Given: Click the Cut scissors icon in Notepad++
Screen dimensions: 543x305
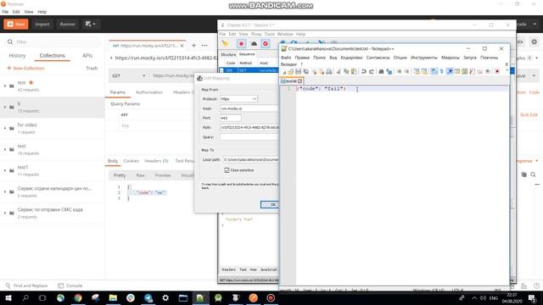Looking at the screenshot, I should (339, 71).
